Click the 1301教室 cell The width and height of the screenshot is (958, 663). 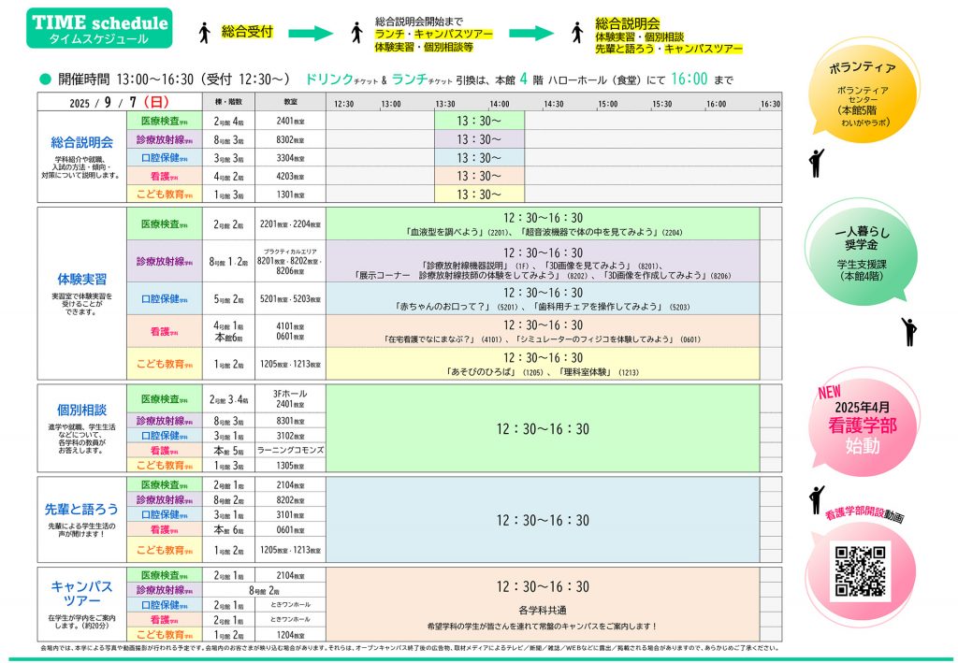[290, 195]
